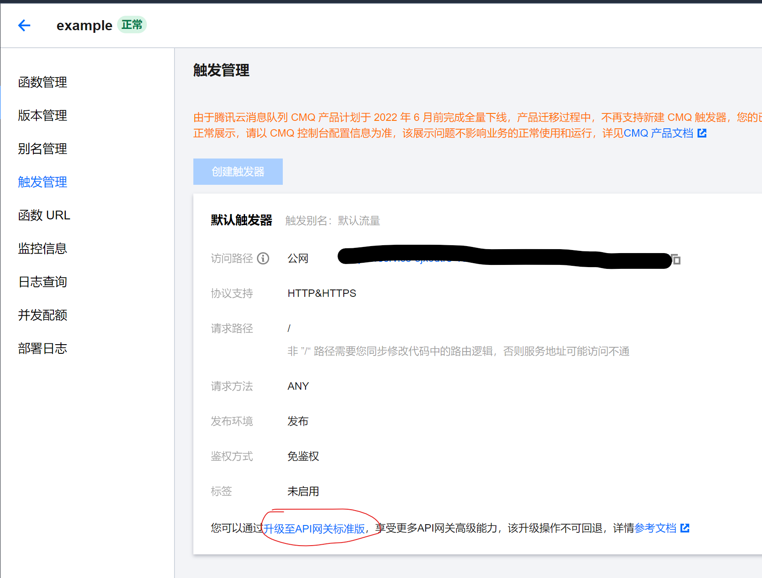The image size is (762, 578).
Task: Open the 版本管理 section
Action: pyautogui.click(x=42, y=116)
